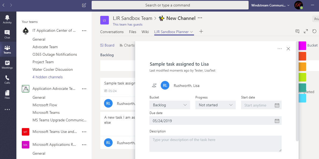
Task: Open the Start date calendar picker
Action: pyautogui.click(x=277, y=105)
